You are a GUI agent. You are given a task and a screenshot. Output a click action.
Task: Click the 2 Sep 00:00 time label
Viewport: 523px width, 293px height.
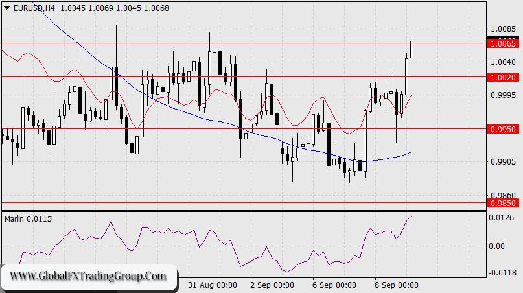pos(272,285)
